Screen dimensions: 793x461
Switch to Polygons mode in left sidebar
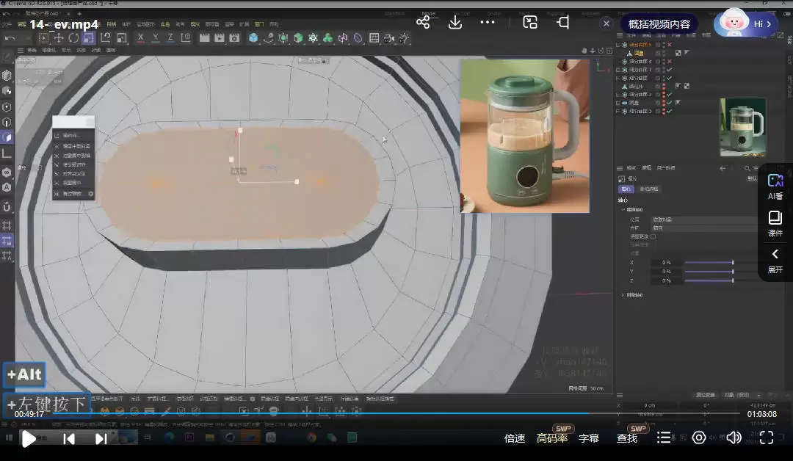coord(7,137)
